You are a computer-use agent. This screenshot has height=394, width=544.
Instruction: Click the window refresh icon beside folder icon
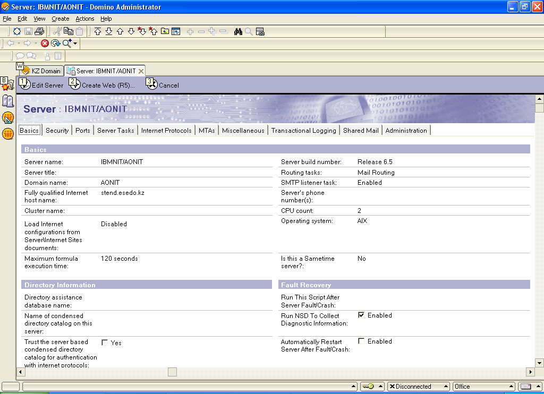176,31
